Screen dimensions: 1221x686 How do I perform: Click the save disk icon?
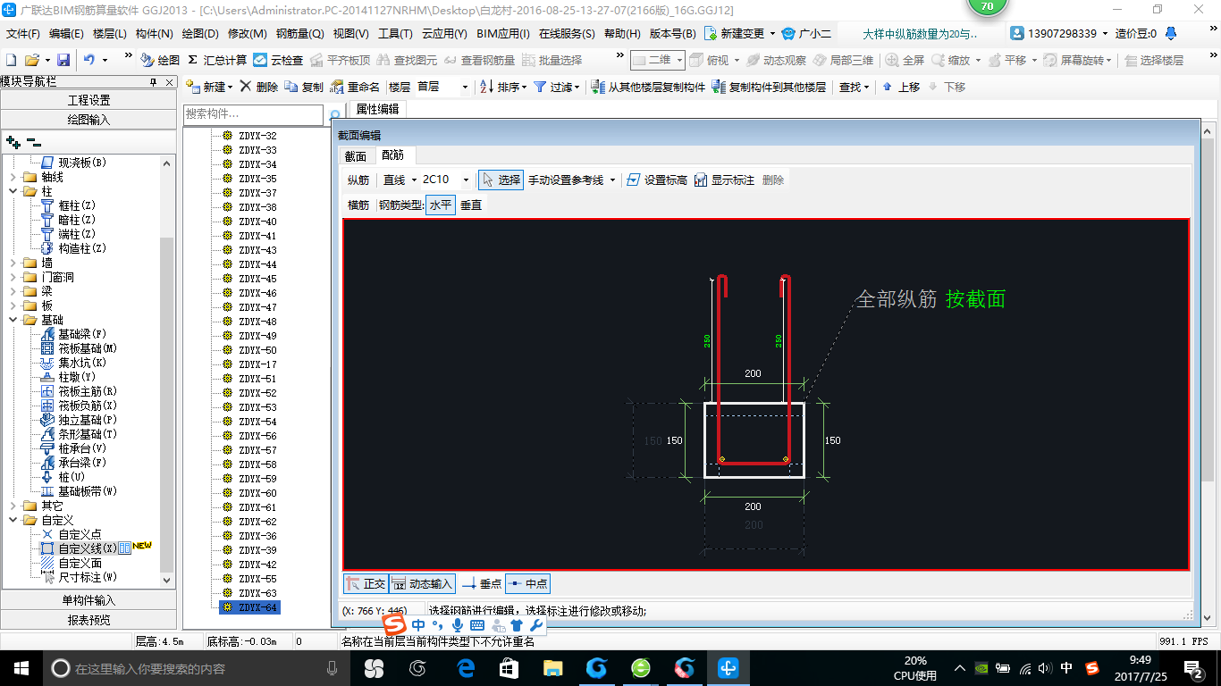63,60
